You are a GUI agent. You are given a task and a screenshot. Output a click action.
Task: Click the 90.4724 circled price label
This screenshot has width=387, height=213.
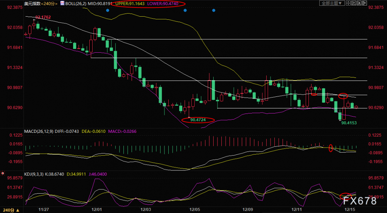coord(198,120)
